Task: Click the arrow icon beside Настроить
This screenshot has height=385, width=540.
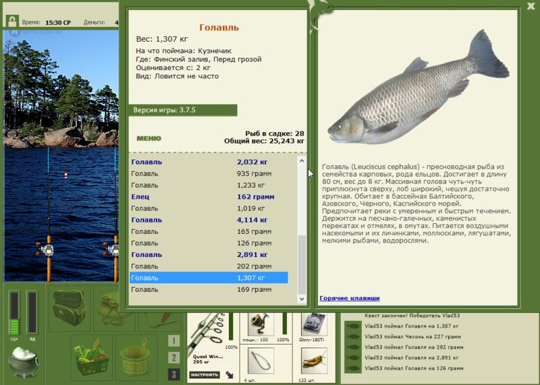Action: click(x=230, y=375)
